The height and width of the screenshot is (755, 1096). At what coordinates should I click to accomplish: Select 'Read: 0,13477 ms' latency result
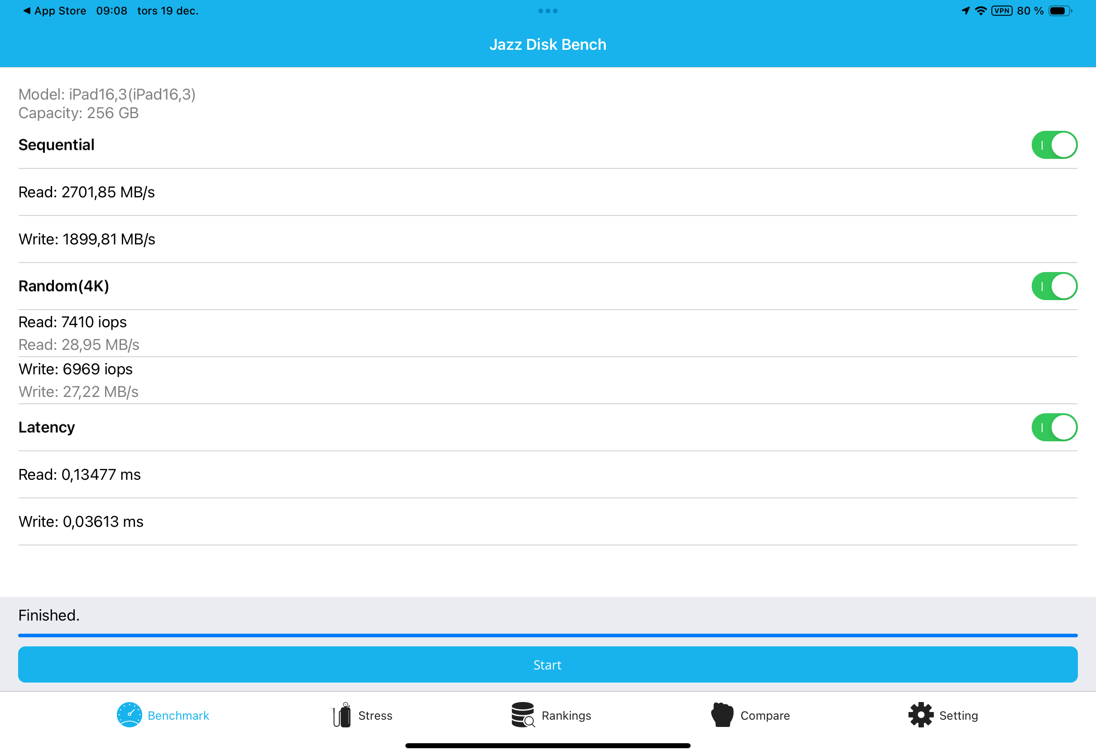tap(80, 474)
